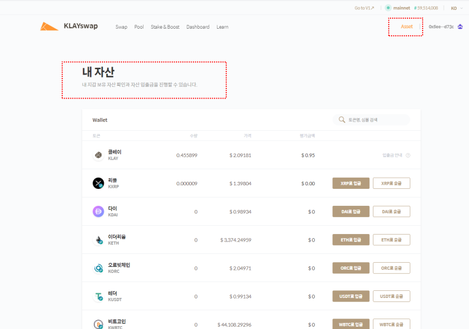
Task: Click the KLAY valuation $ 0.95
Action: click(x=308, y=155)
